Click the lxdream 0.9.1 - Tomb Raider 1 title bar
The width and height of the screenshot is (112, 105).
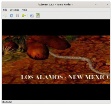tap(56, 4)
